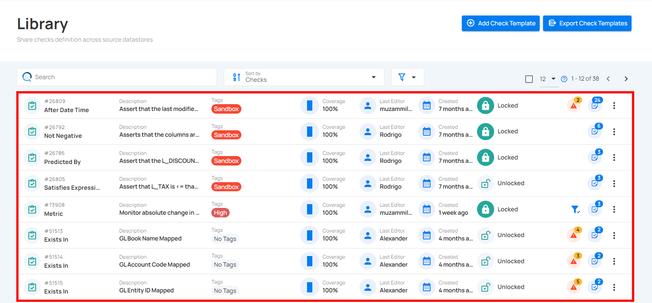Open the three-dot menu for After Date Time
This screenshot has width=652, height=303.
point(614,106)
